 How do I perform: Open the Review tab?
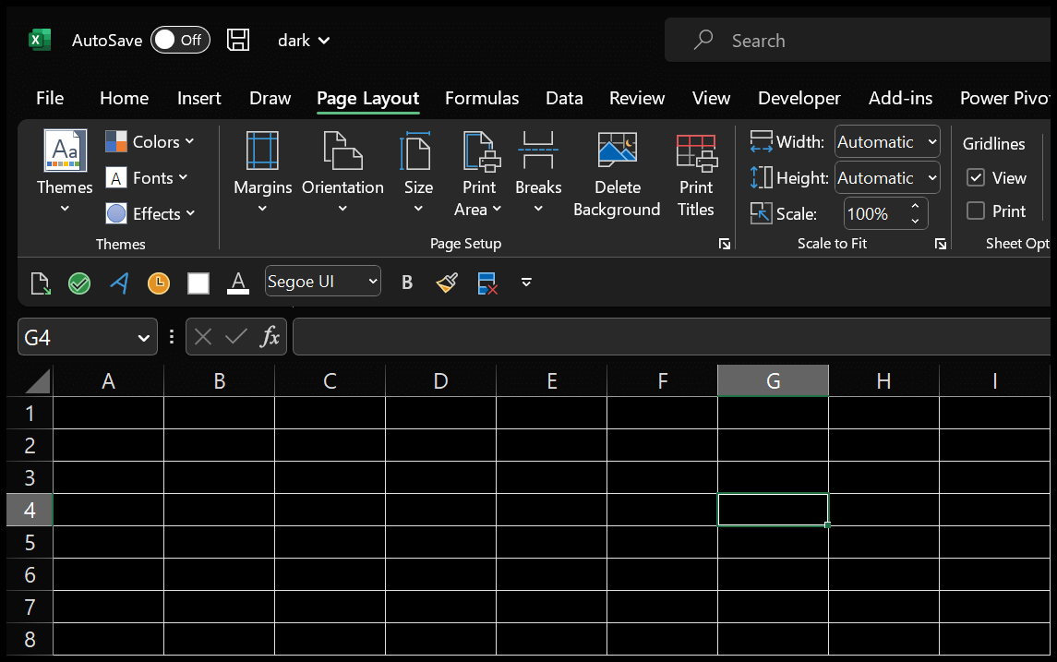point(637,99)
